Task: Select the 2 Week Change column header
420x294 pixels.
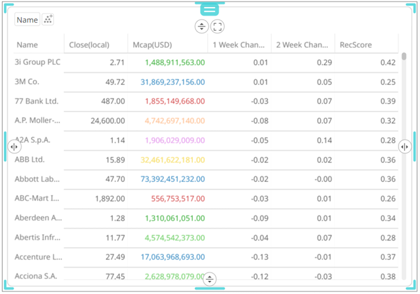Action: (x=302, y=45)
